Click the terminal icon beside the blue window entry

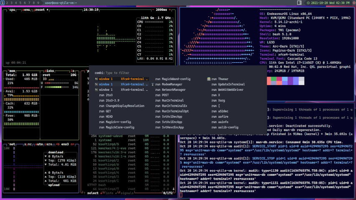pyautogui.click(x=96, y=84)
